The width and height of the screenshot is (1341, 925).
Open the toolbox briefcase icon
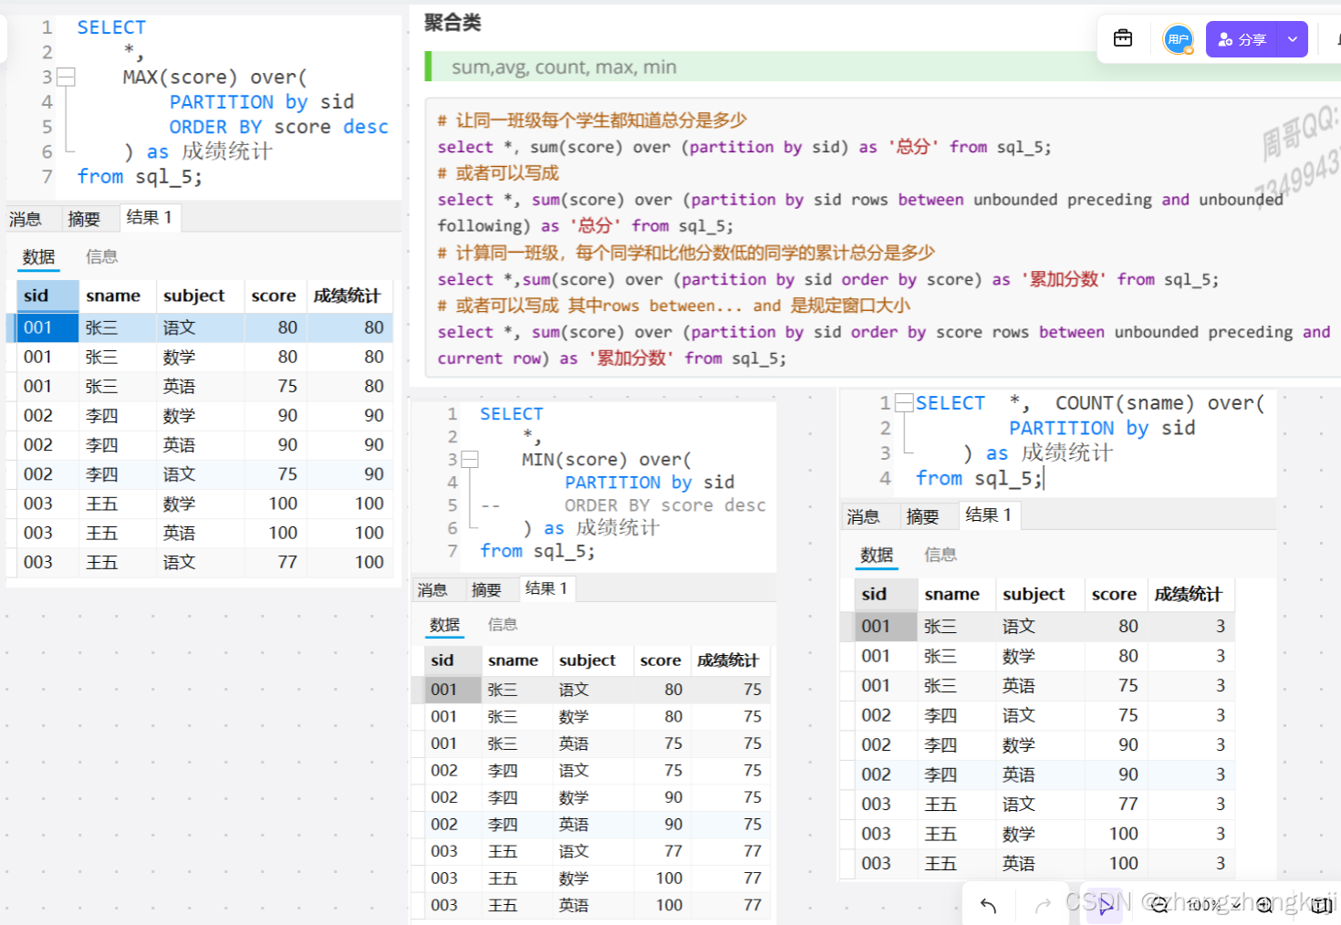click(1123, 38)
